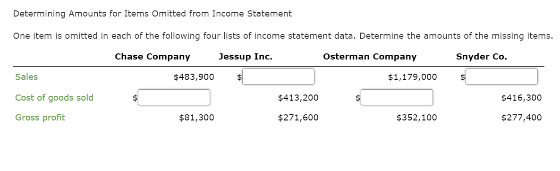Click the $81,300 Chase gross profit
Viewport: 560px width, 171px height.
(196, 118)
